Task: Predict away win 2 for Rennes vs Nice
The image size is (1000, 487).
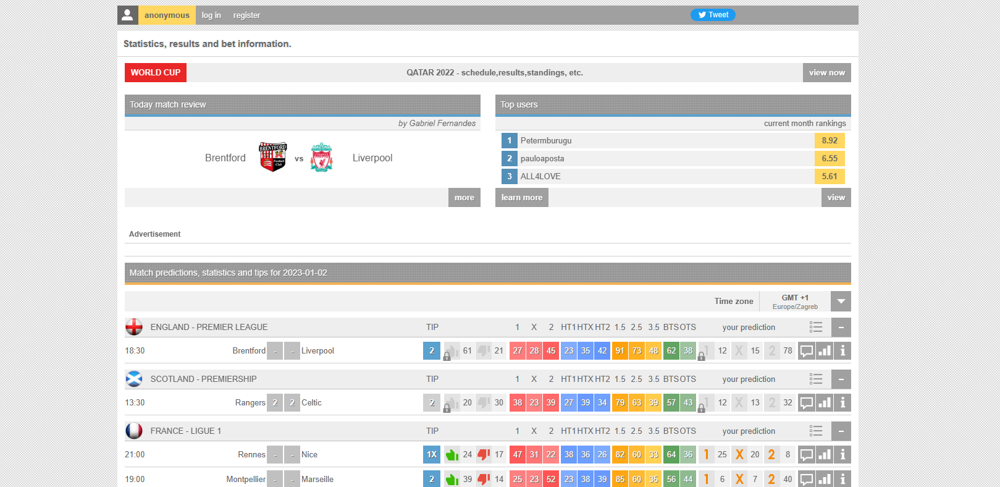Action: pyautogui.click(x=771, y=455)
